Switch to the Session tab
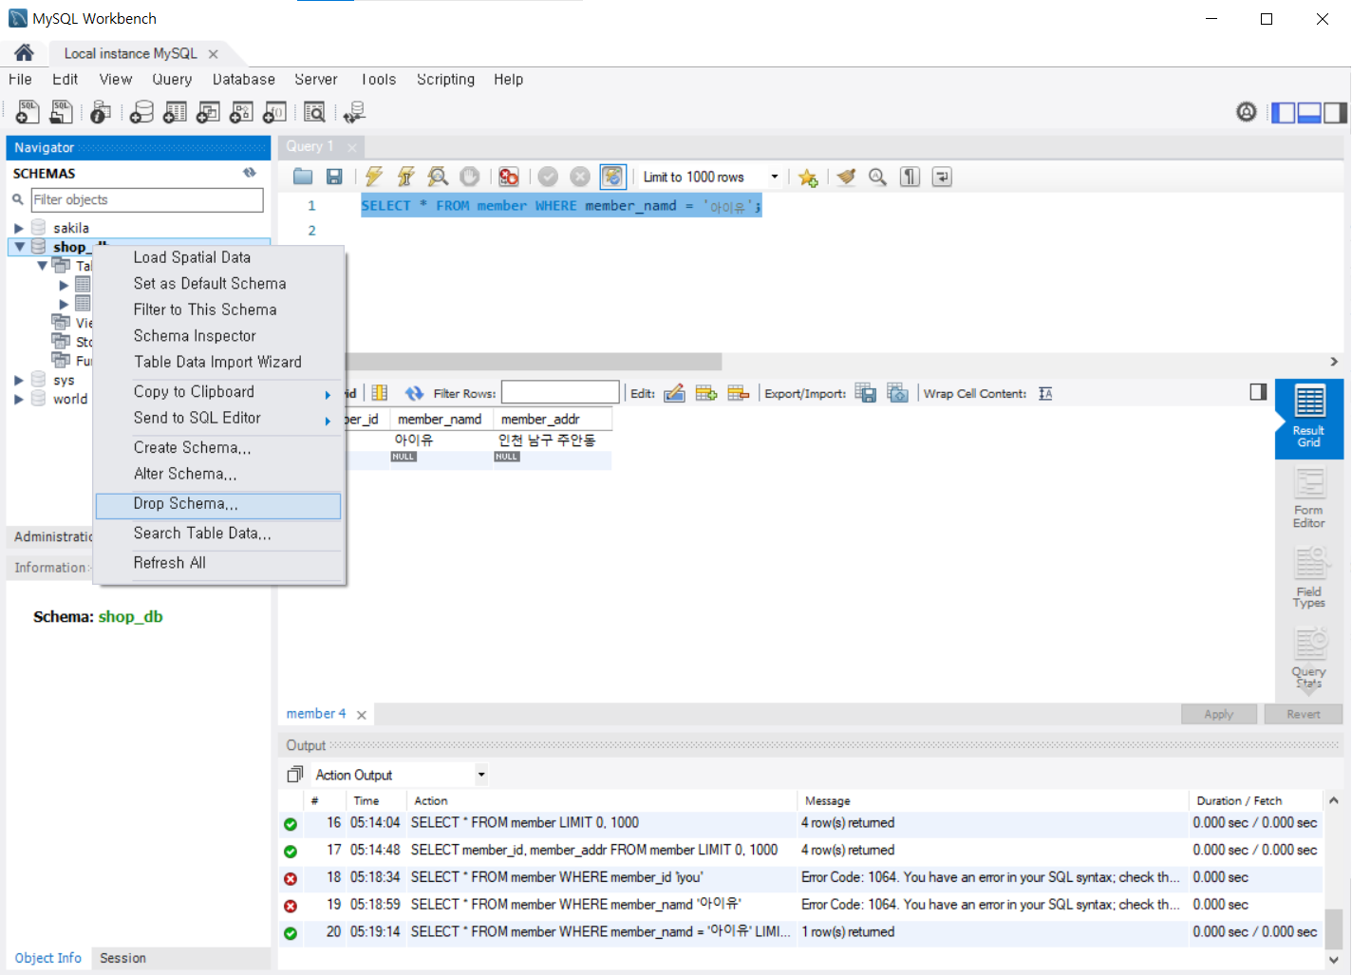 point(123,958)
